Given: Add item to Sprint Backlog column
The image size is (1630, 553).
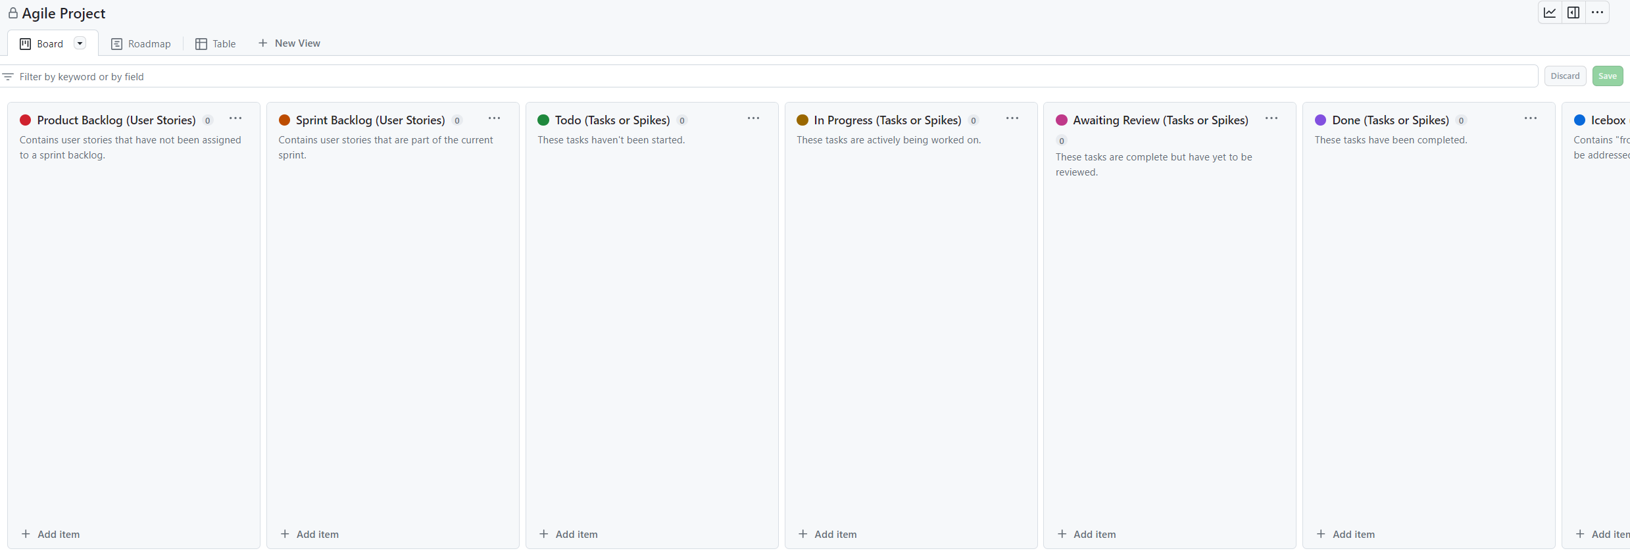Looking at the screenshot, I should 310,534.
